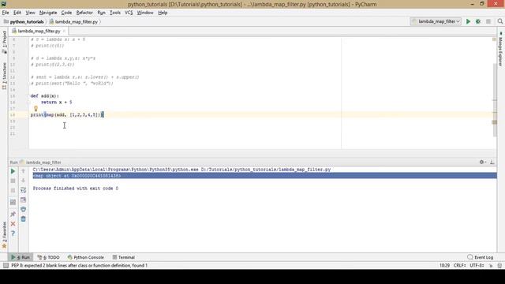Viewport: 505px width, 284px height.
Task: Click the editor vertical scrollbar
Action: point(495,100)
